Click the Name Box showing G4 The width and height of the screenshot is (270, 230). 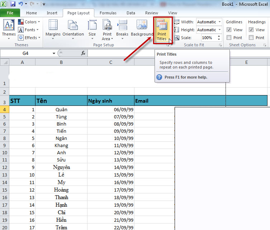click(x=26, y=53)
